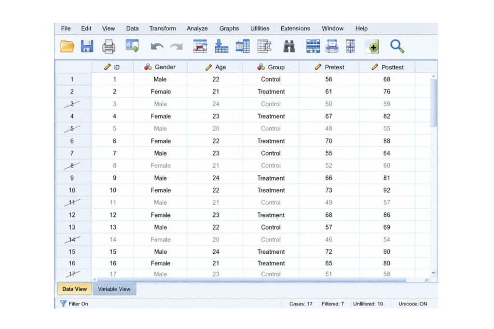Select the Data View tab
This screenshot has width=494, height=329.
click(x=74, y=289)
